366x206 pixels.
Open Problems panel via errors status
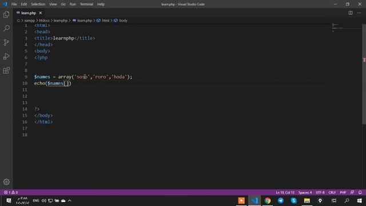[x=11, y=192]
